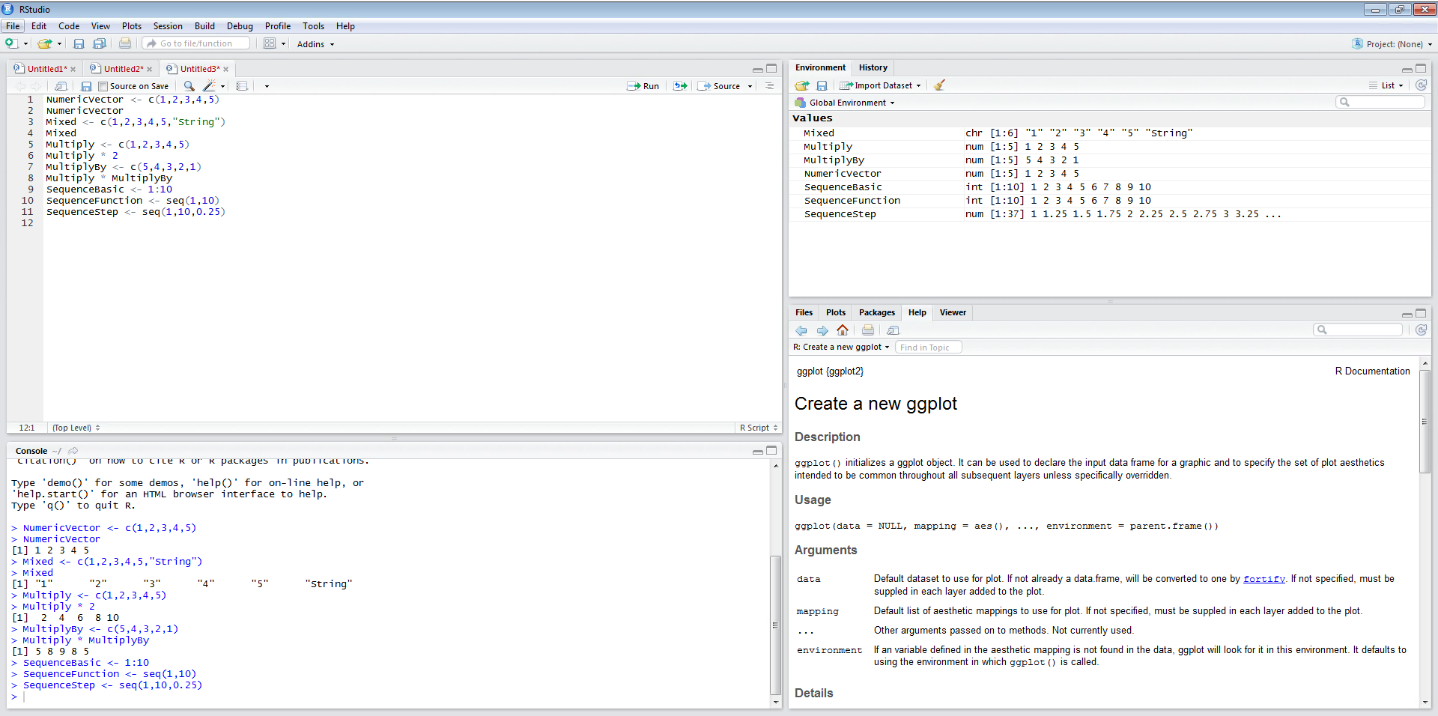This screenshot has width=1438, height=716.
Task: Open the Tools menu
Action: 313,25
